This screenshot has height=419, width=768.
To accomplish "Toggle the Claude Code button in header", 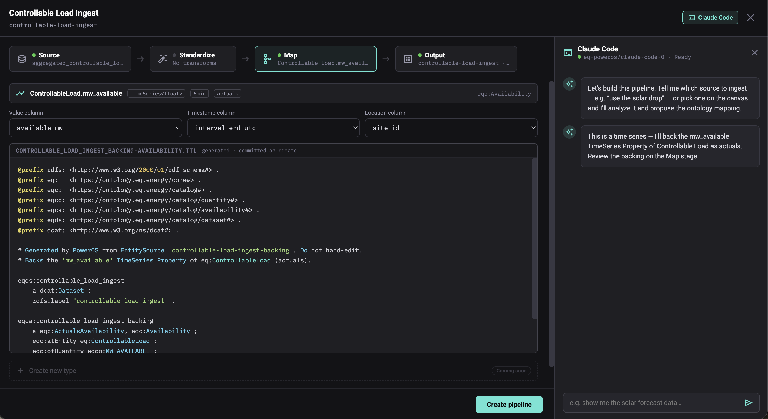I will 710,18.
